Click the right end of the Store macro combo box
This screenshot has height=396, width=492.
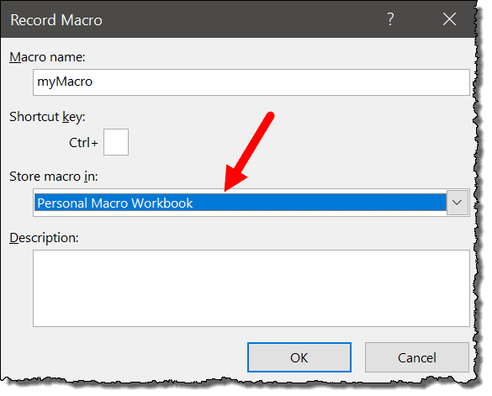[x=457, y=203]
